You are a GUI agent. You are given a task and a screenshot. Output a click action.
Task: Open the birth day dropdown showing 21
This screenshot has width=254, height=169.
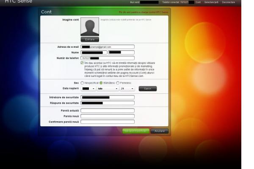tap(127, 89)
